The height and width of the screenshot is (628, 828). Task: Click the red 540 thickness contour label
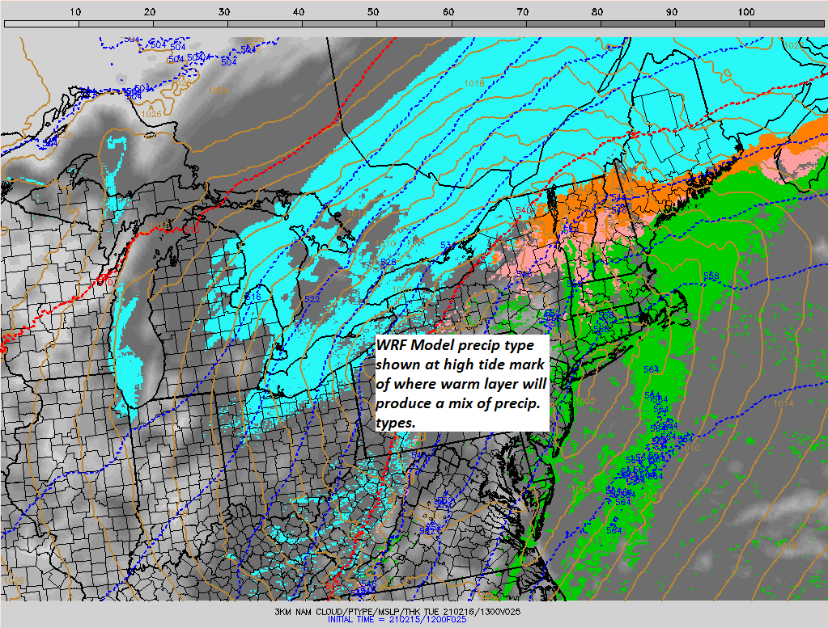[x=524, y=211]
